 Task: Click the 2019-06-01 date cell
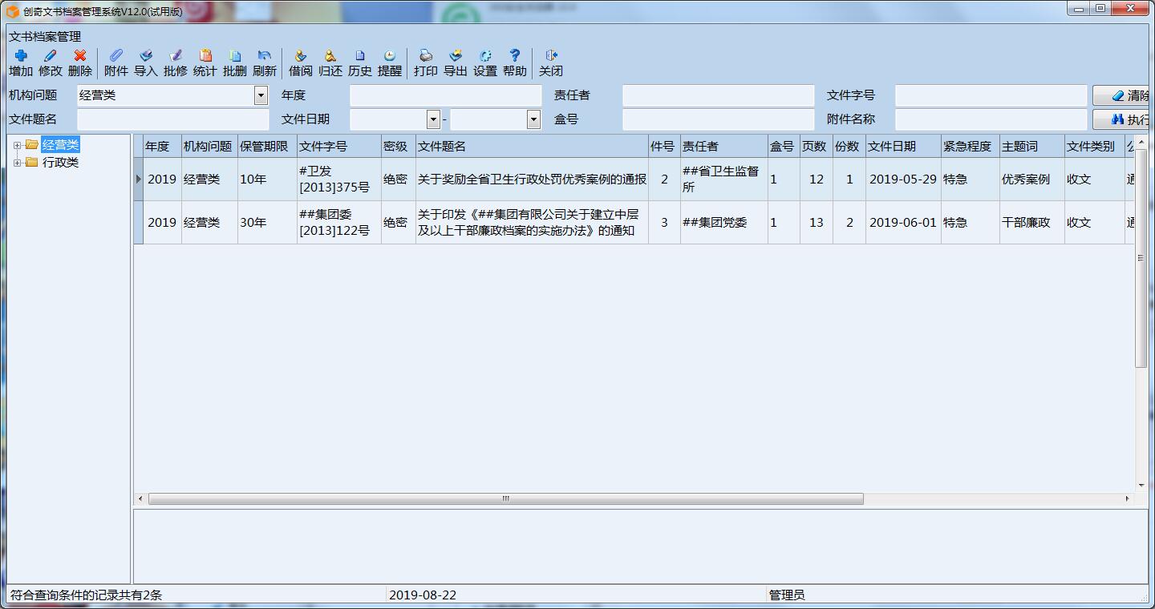903,223
